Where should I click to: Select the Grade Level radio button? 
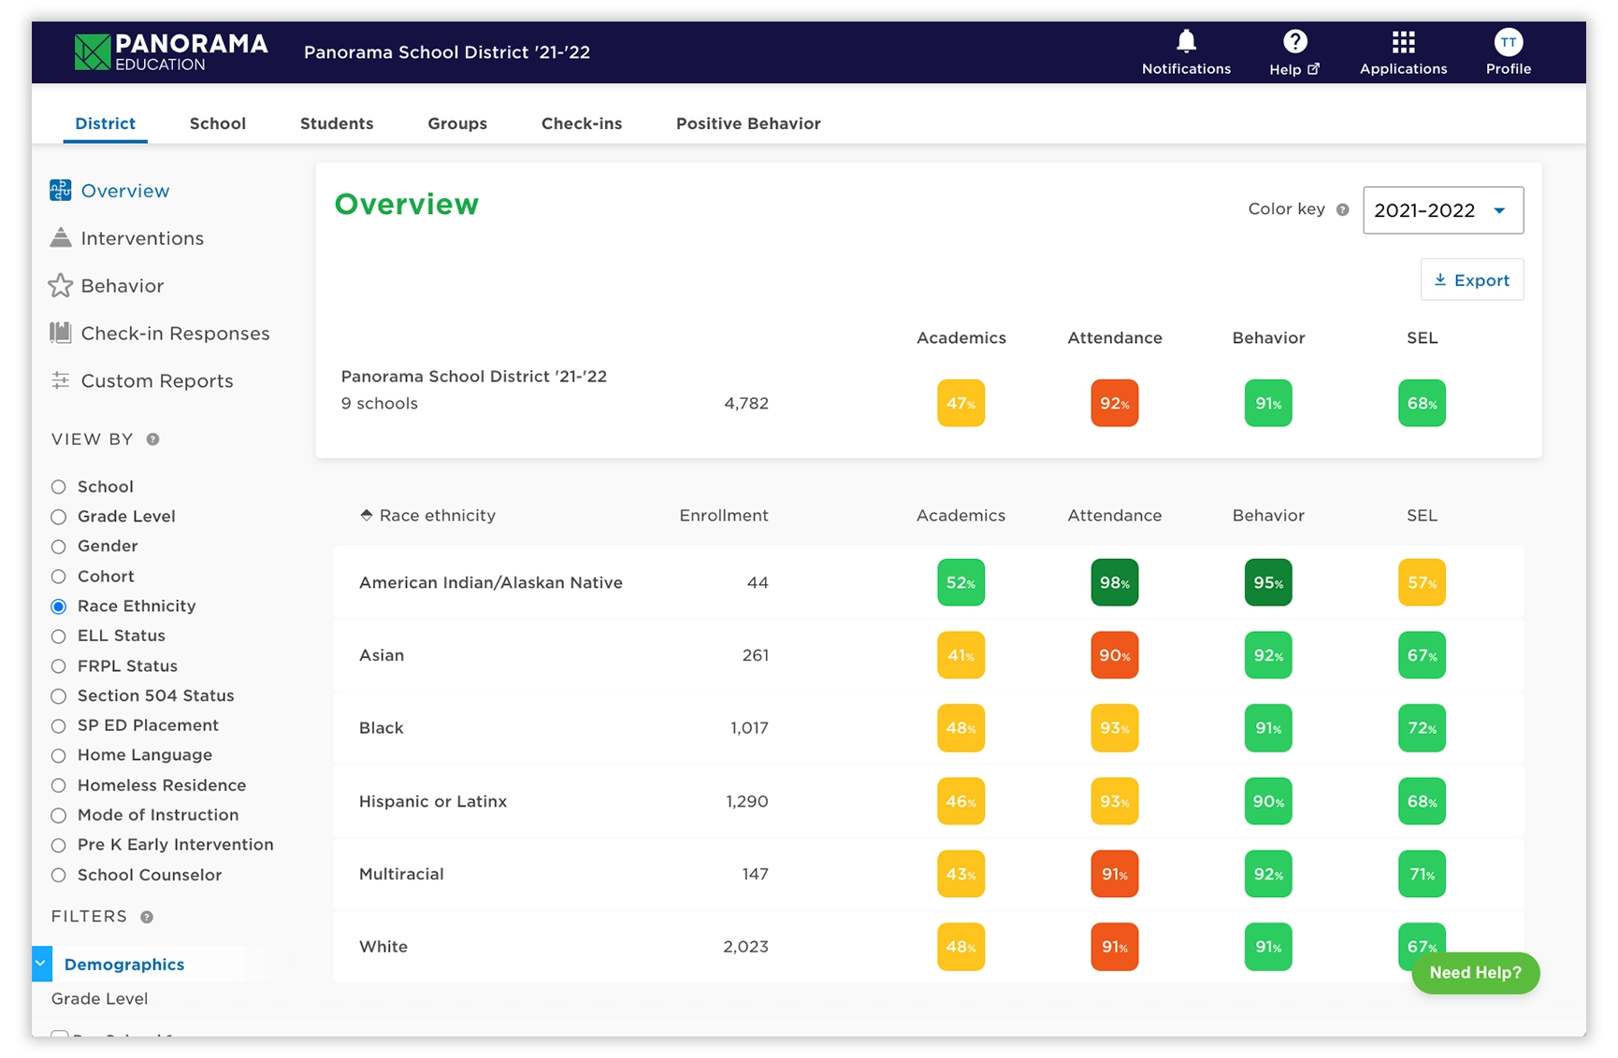point(59,517)
